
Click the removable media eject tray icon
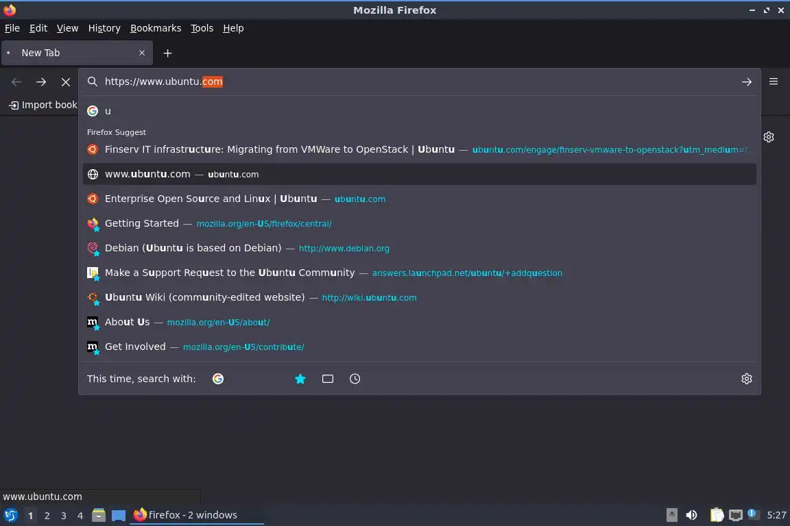click(671, 515)
